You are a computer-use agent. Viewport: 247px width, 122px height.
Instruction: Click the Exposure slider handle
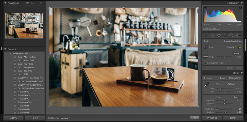pos(224,101)
